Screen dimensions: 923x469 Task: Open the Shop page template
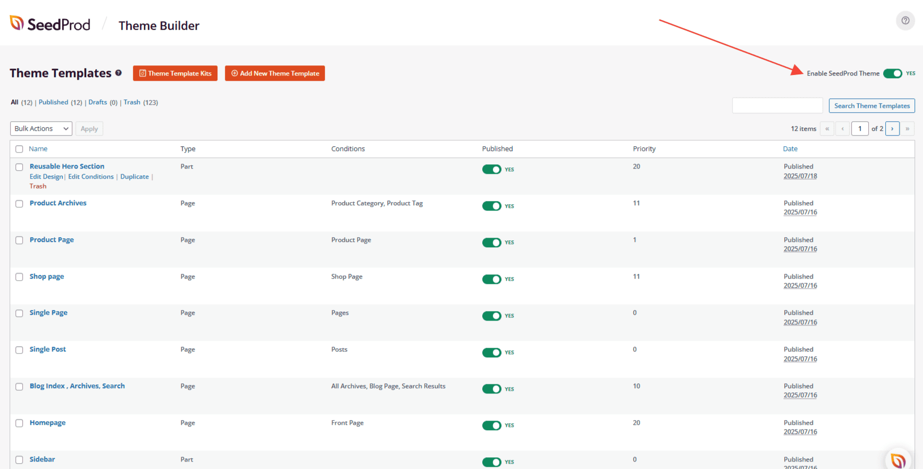click(x=47, y=277)
